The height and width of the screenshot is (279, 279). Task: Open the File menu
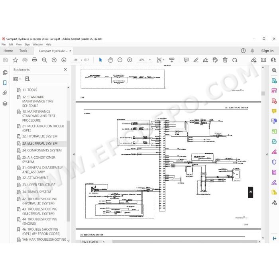click(4, 45)
